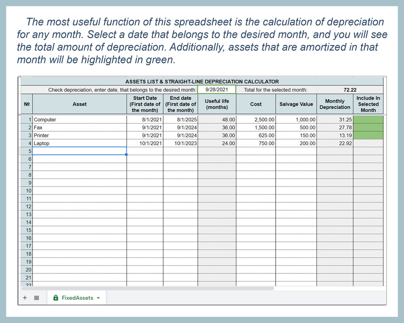Screen dimensions: 404x323
Task: Open the All Sheets list icon
Action: point(37,297)
